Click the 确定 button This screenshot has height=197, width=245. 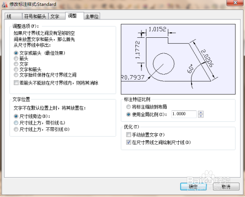coord(193,187)
